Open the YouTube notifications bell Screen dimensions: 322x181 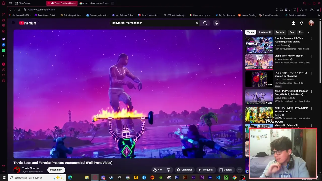pyautogui.click(x=301, y=23)
